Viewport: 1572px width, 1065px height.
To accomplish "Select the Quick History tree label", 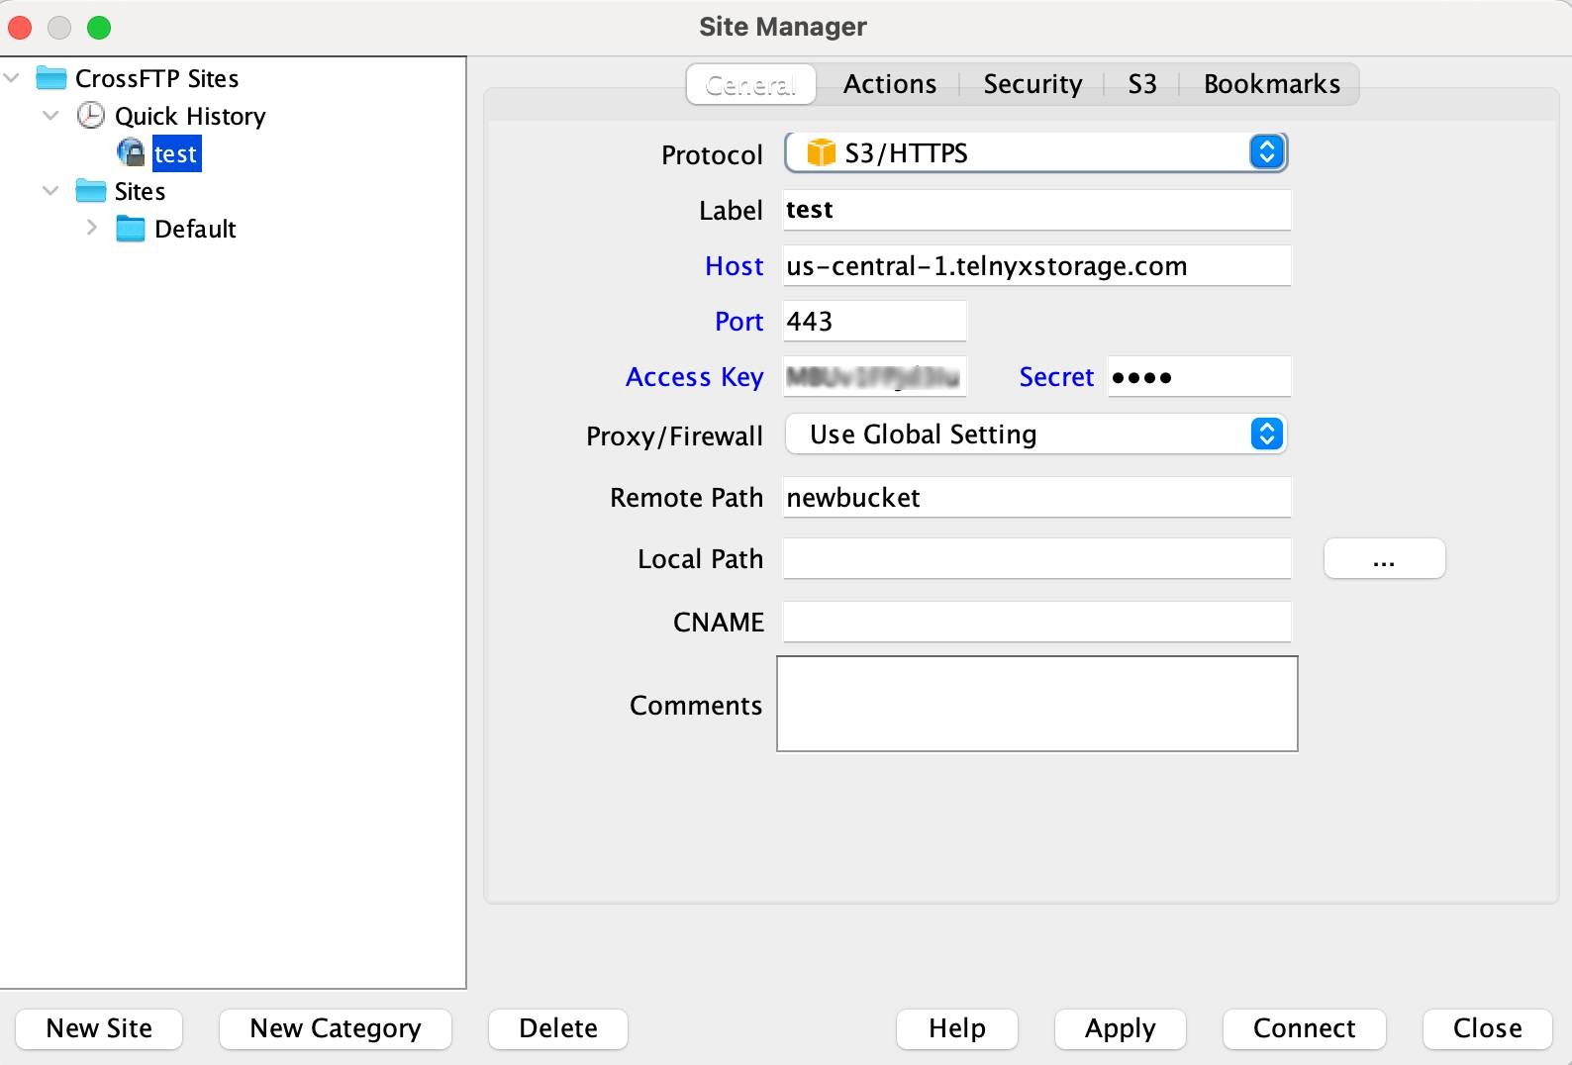I will click(x=190, y=116).
